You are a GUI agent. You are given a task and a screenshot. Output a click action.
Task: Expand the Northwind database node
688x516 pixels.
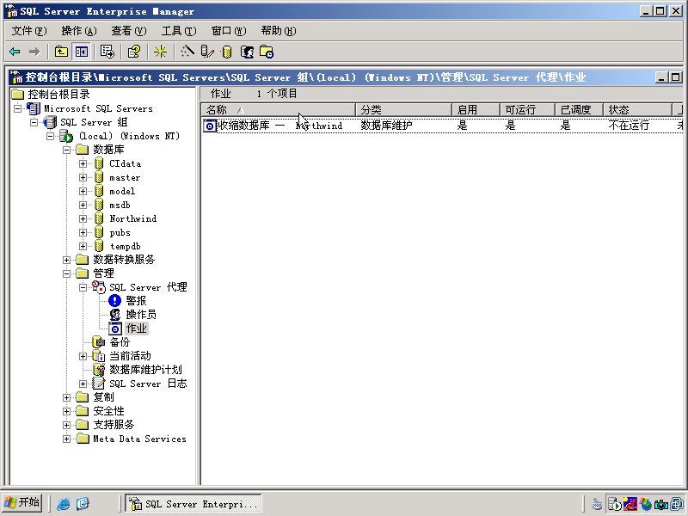(x=83, y=218)
